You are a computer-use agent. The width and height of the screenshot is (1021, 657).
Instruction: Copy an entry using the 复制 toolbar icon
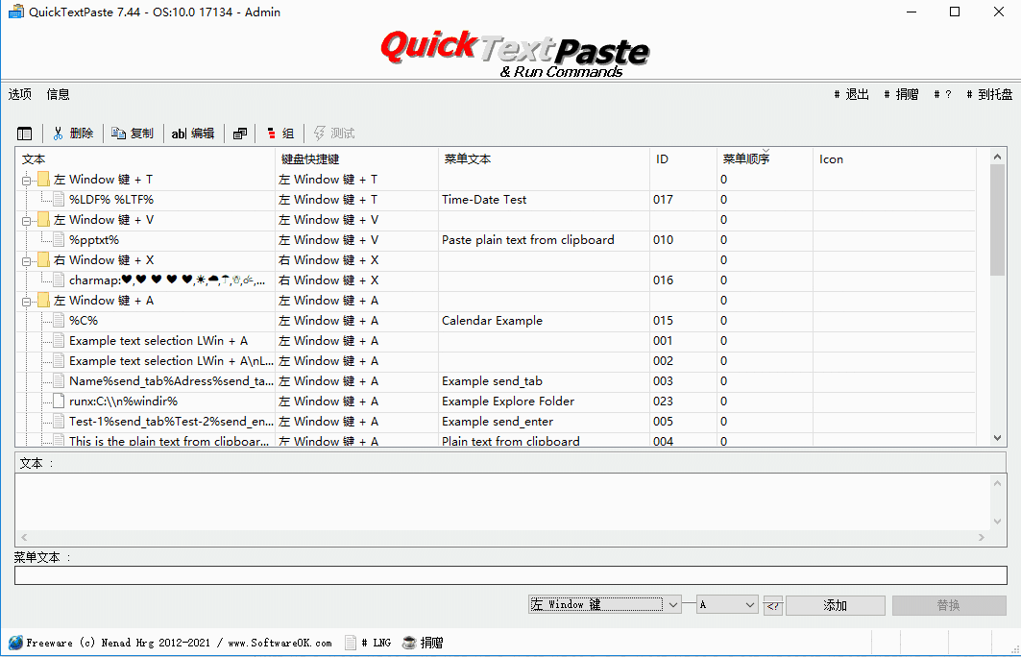(133, 133)
